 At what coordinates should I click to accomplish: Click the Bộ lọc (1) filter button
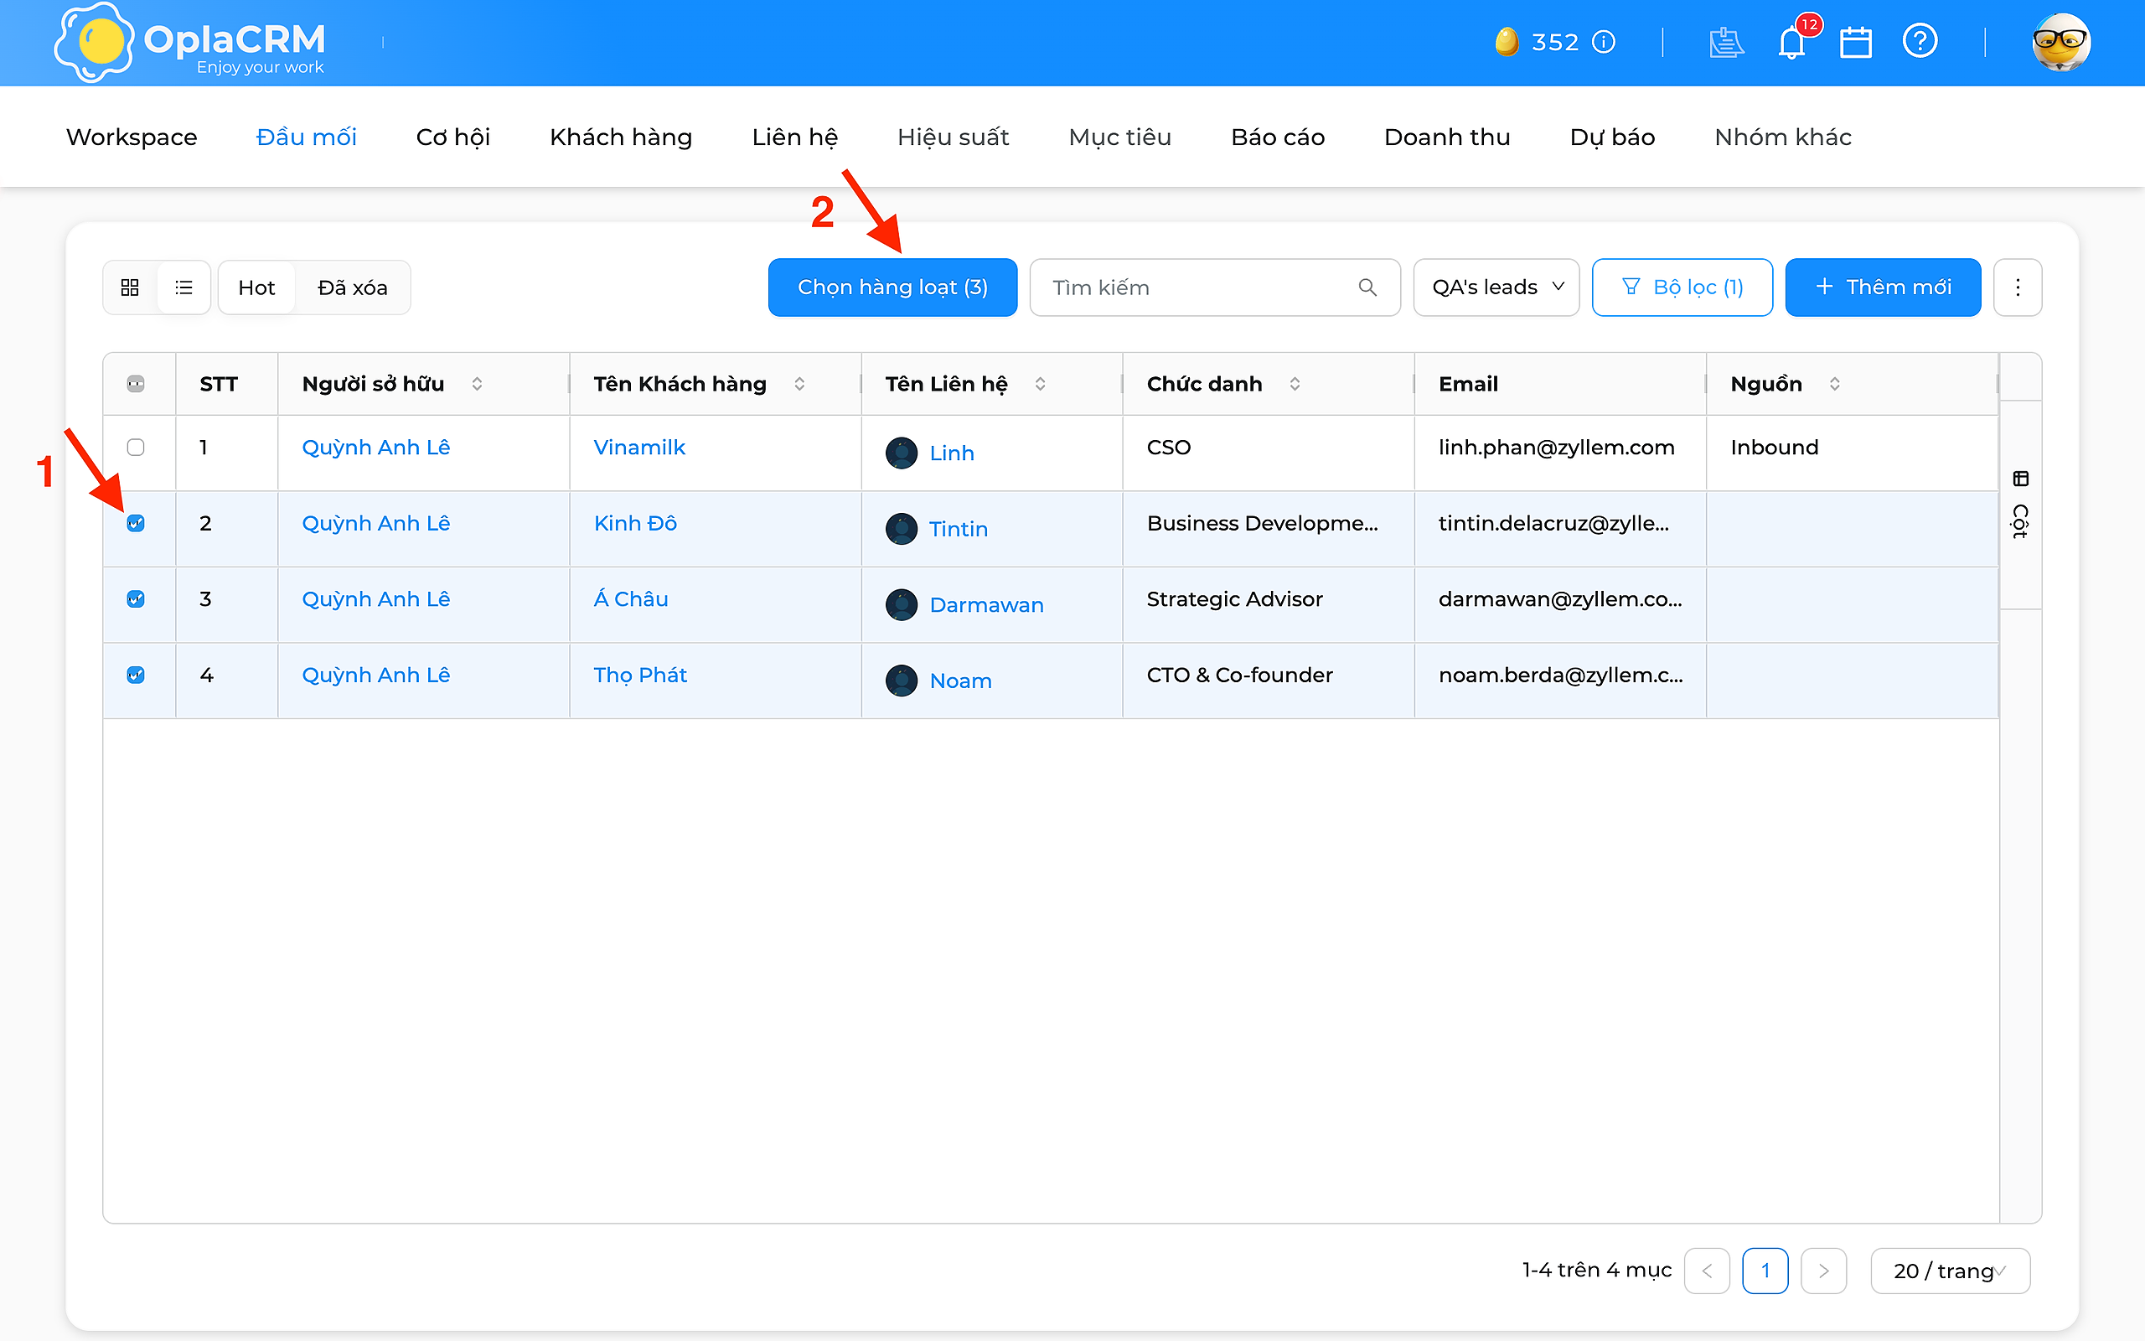[1682, 287]
